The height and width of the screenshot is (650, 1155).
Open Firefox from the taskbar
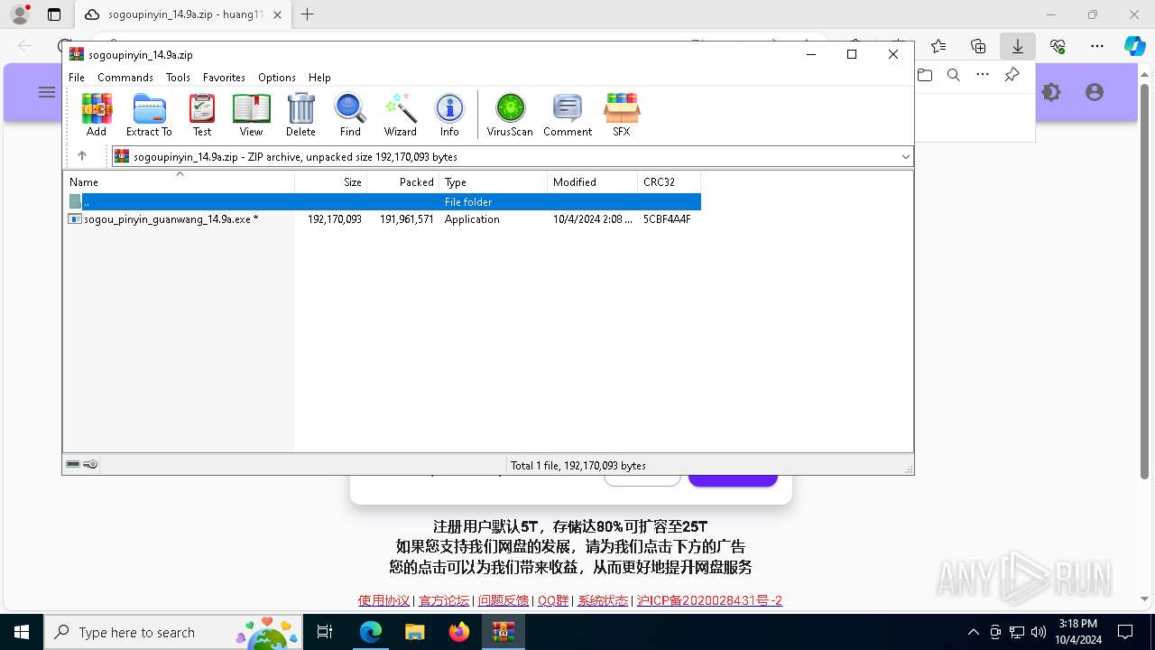click(459, 632)
